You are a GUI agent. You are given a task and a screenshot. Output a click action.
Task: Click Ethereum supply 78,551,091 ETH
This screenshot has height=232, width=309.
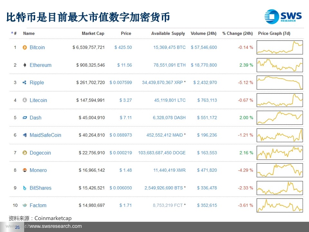170,65
